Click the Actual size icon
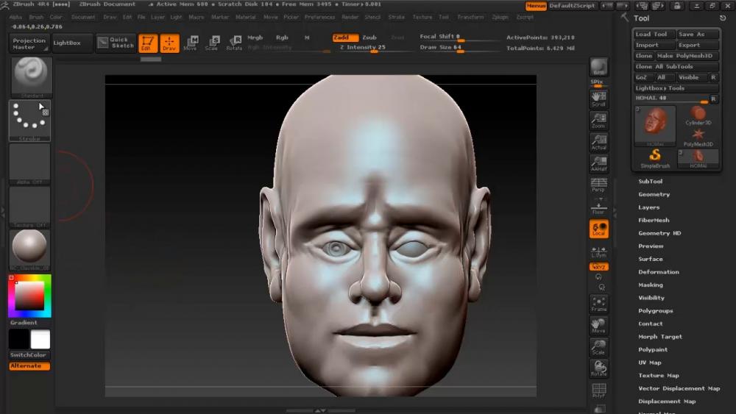 click(x=598, y=142)
